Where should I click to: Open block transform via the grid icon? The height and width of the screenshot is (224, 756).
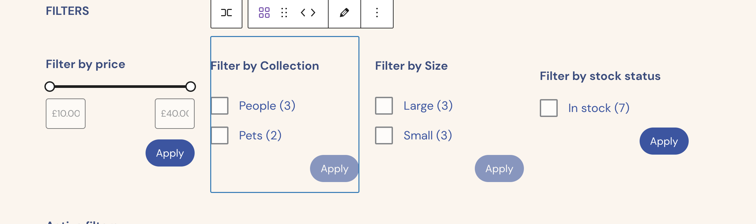264,13
